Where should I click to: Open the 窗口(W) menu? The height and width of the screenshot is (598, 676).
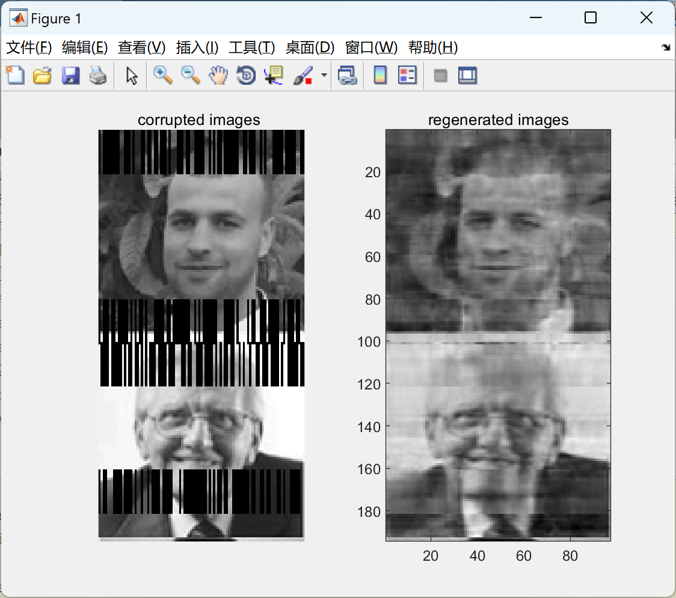coord(371,47)
